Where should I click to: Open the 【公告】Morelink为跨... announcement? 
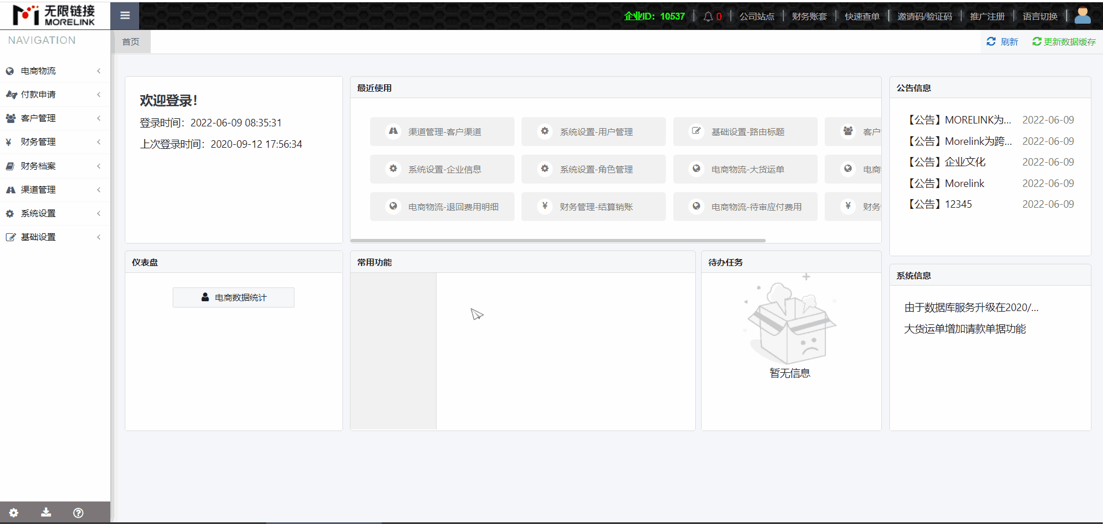click(x=958, y=141)
